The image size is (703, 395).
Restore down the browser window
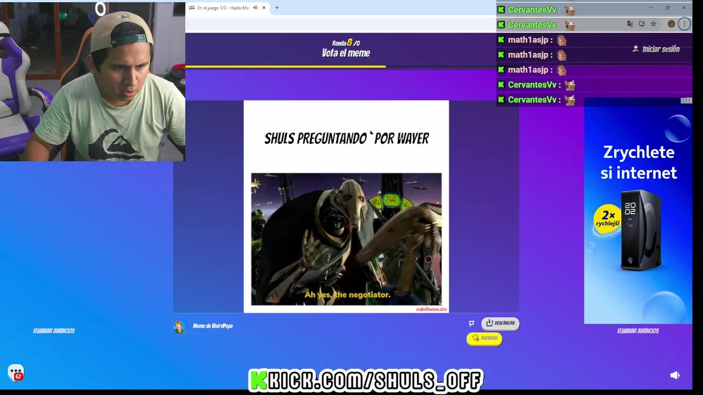667,8
